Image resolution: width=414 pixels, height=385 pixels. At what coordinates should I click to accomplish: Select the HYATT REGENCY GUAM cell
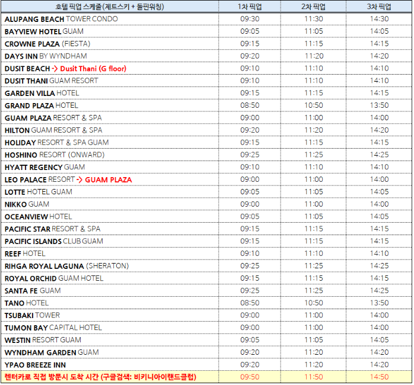click(44, 167)
